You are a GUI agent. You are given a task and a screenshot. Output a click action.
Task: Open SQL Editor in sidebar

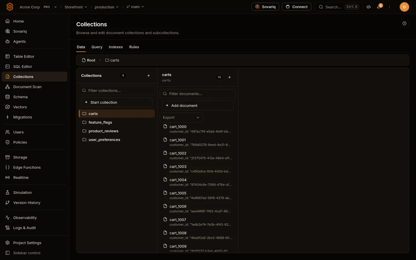tap(35, 66)
